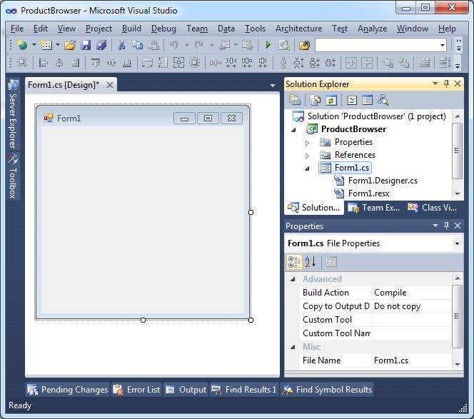This screenshot has height=419, width=474.
Task: Open the Output tab
Action: point(186,390)
